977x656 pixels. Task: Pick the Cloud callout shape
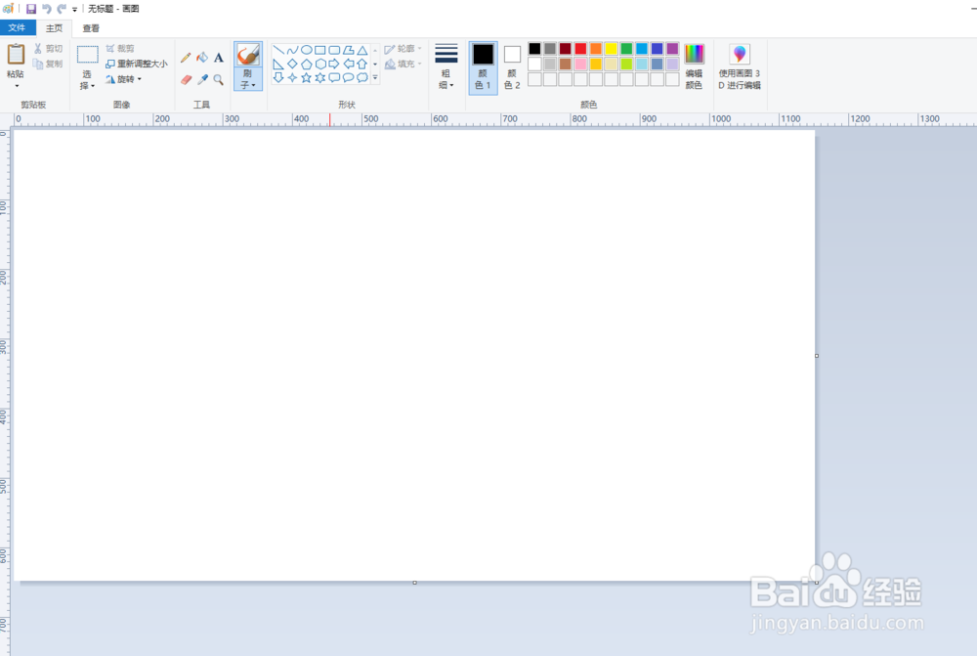coord(362,78)
